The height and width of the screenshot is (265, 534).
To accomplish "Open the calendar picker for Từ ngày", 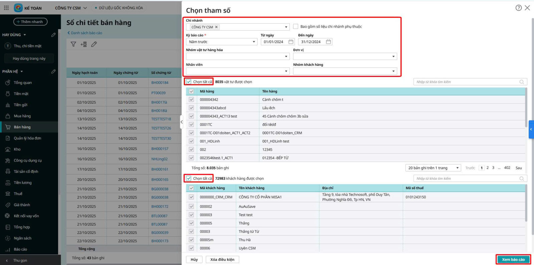I will (291, 42).
